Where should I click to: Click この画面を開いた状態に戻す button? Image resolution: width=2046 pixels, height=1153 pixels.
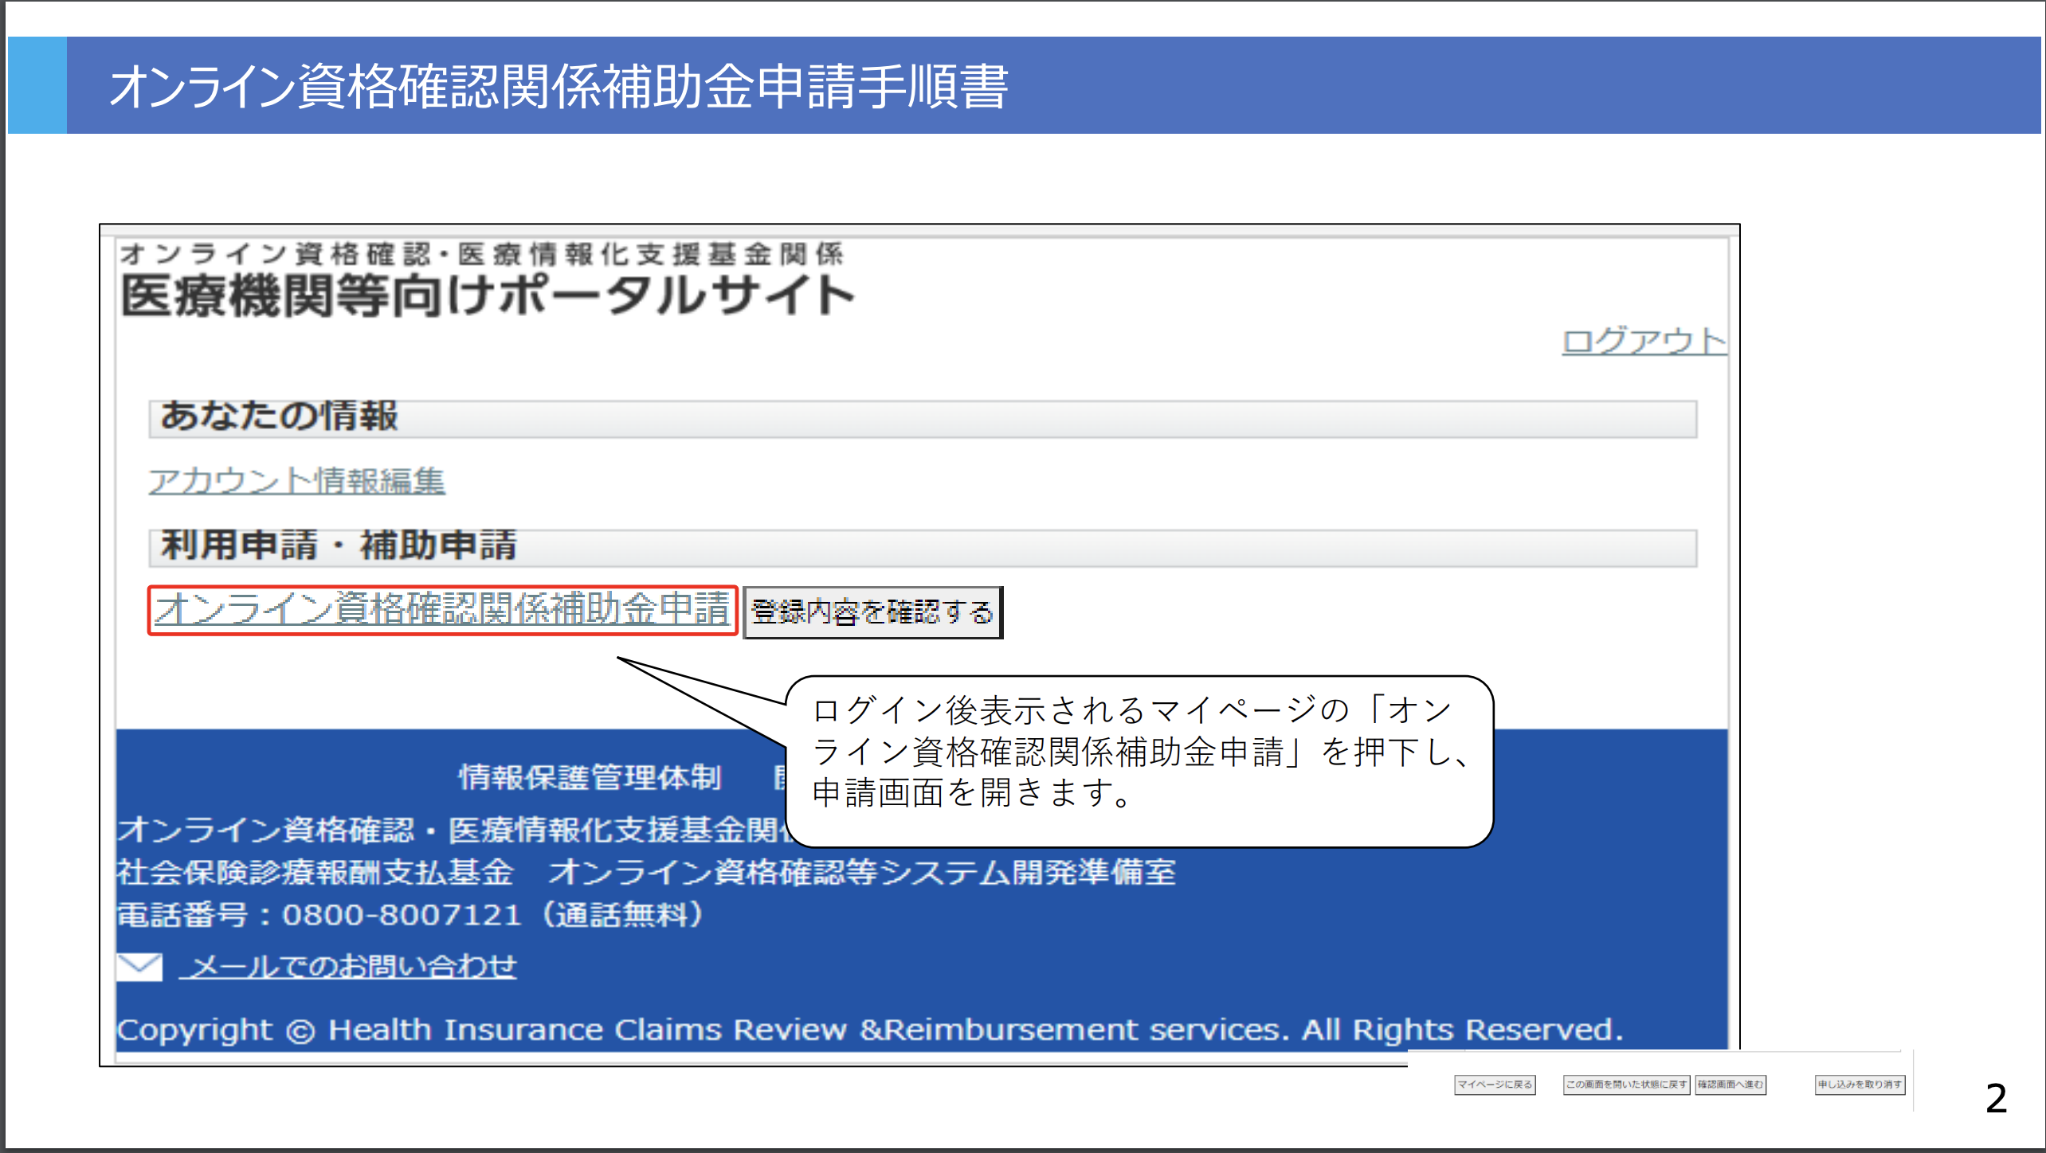tap(1626, 1085)
